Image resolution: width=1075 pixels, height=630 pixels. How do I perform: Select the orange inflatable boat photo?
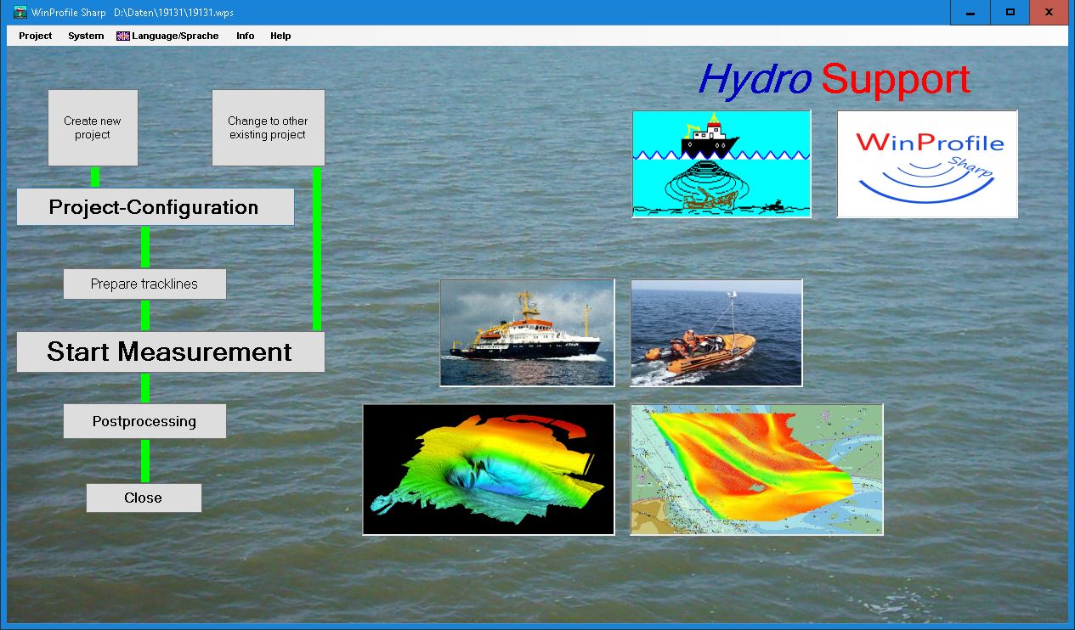[x=716, y=333]
